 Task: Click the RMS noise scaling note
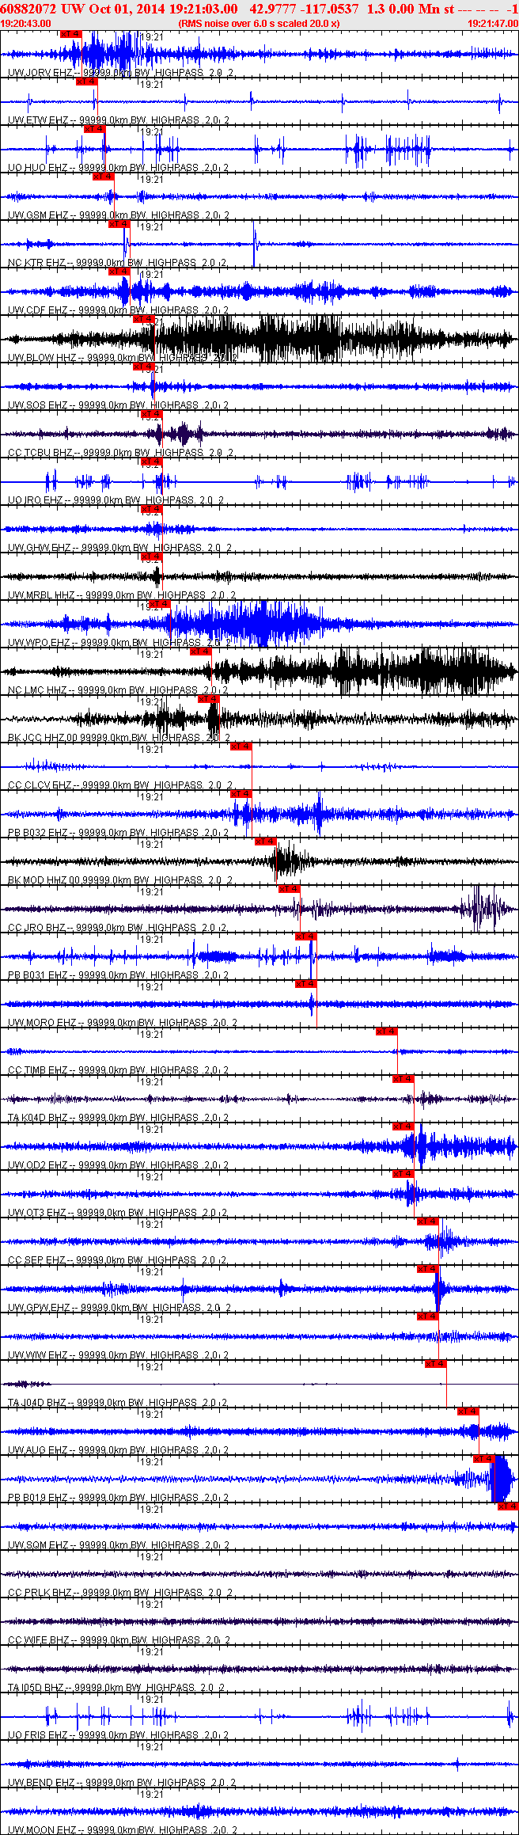pyautogui.click(x=259, y=24)
